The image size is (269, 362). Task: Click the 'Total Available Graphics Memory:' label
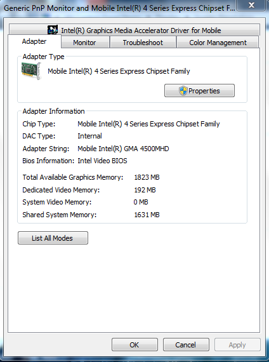pos(73,177)
